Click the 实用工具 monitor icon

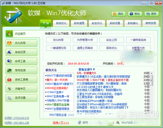click(9, 61)
